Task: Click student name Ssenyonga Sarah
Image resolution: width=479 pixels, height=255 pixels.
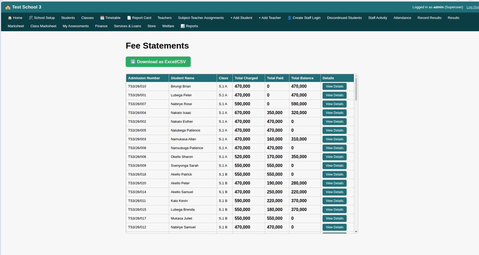Action: point(185,166)
